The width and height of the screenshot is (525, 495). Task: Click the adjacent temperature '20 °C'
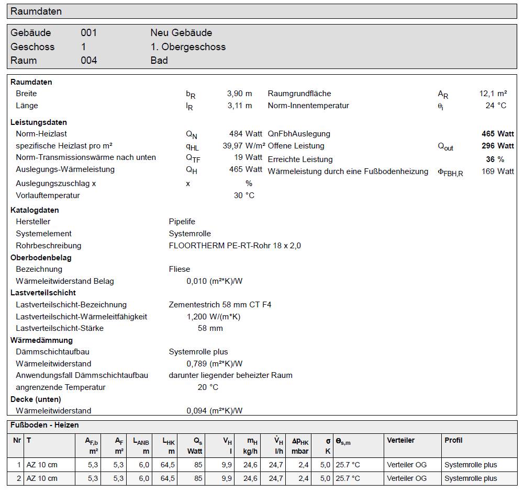208,388
